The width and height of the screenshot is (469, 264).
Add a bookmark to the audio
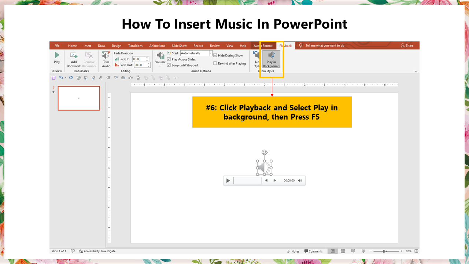[74, 59]
